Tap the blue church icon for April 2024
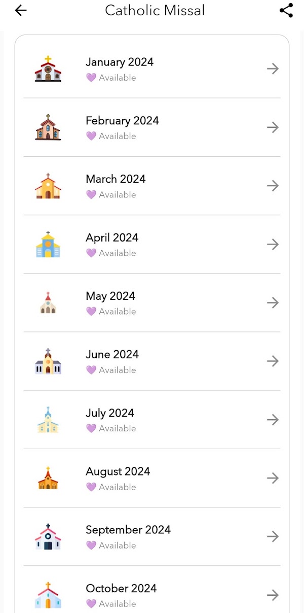Viewport: 304px width, 613px height. pos(48,244)
